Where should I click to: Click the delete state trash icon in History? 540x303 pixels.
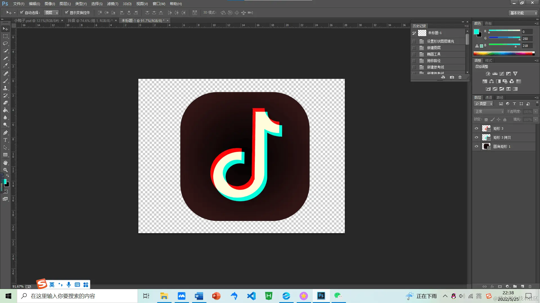[460, 77]
